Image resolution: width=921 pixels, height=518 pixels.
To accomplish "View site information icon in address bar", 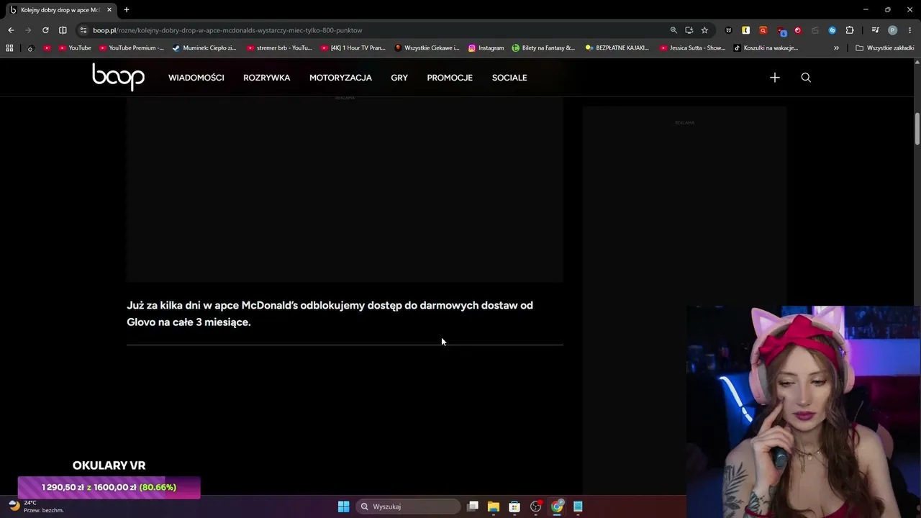I will (83, 30).
